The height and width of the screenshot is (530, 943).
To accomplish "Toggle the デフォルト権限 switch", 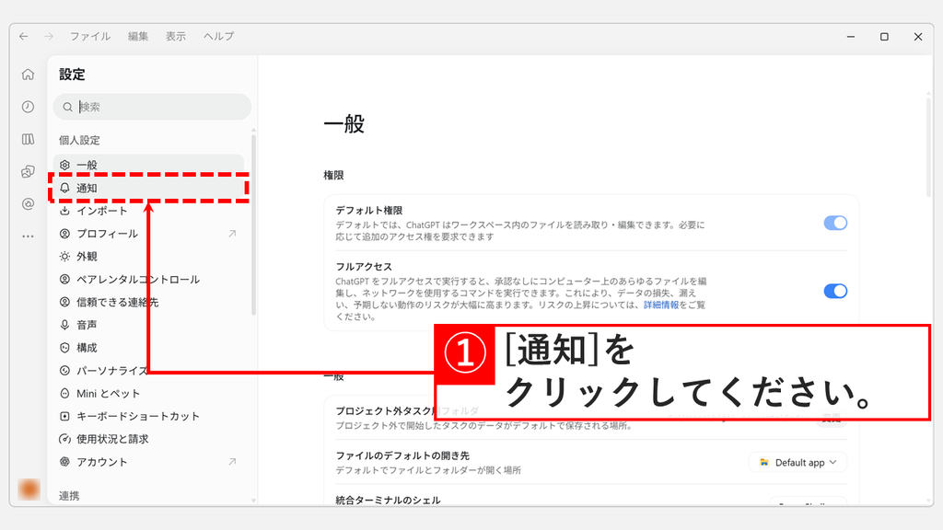I will click(x=835, y=223).
